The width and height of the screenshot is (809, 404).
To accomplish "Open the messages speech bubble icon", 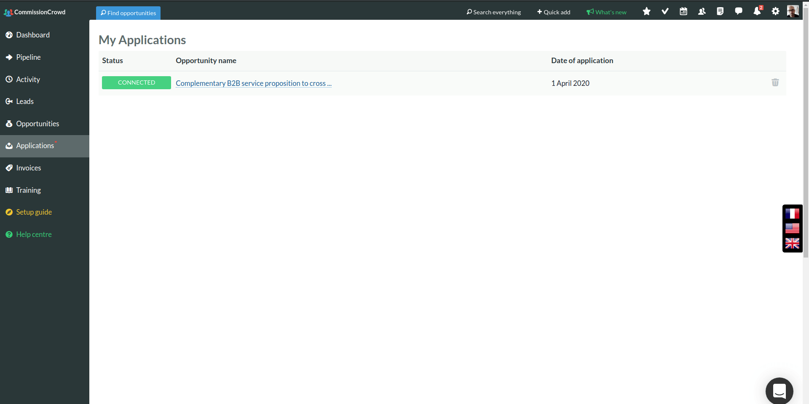I will click(x=739, y=11).
